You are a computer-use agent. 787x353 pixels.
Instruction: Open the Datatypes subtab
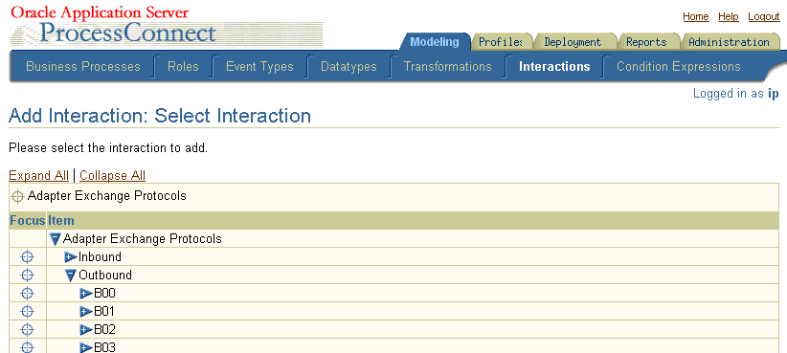(x=349, y=67)
